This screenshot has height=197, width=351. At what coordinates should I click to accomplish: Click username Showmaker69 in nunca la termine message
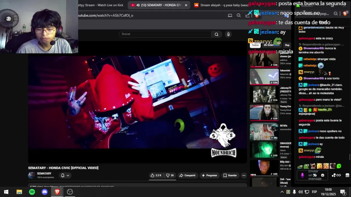tap(313, 48)
